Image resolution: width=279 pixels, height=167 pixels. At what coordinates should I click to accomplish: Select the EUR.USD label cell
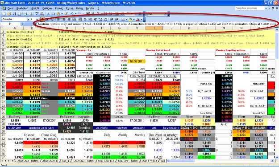click(x=15, y=124)
